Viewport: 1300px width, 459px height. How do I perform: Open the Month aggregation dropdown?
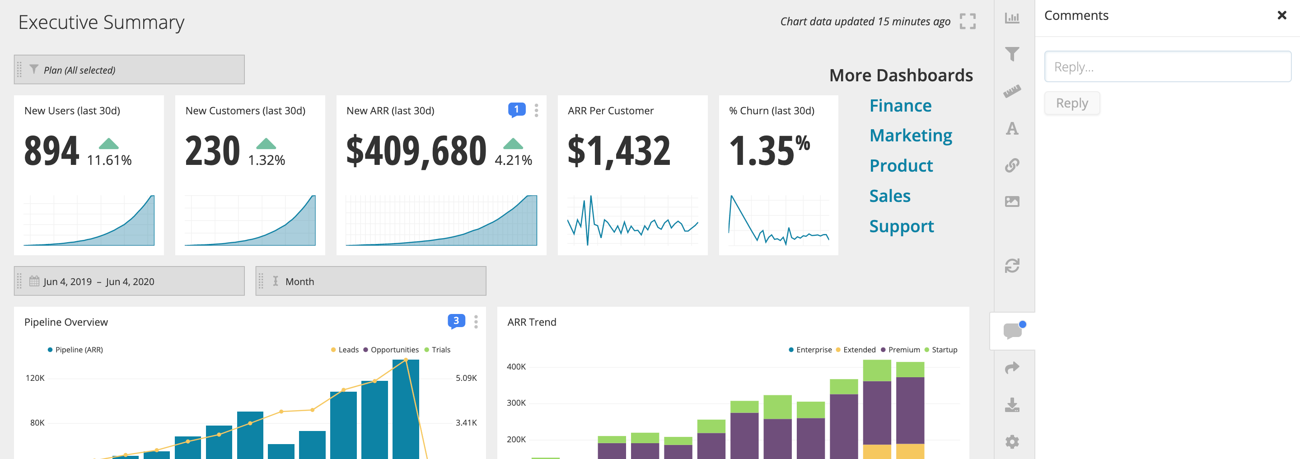point(371,281)
